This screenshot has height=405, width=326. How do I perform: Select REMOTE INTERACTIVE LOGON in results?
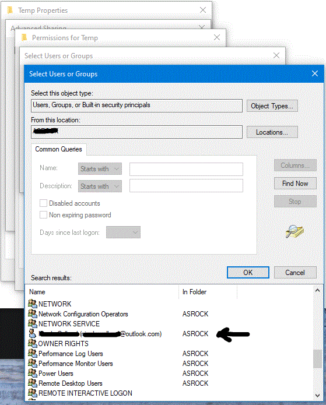pos(85,393)
